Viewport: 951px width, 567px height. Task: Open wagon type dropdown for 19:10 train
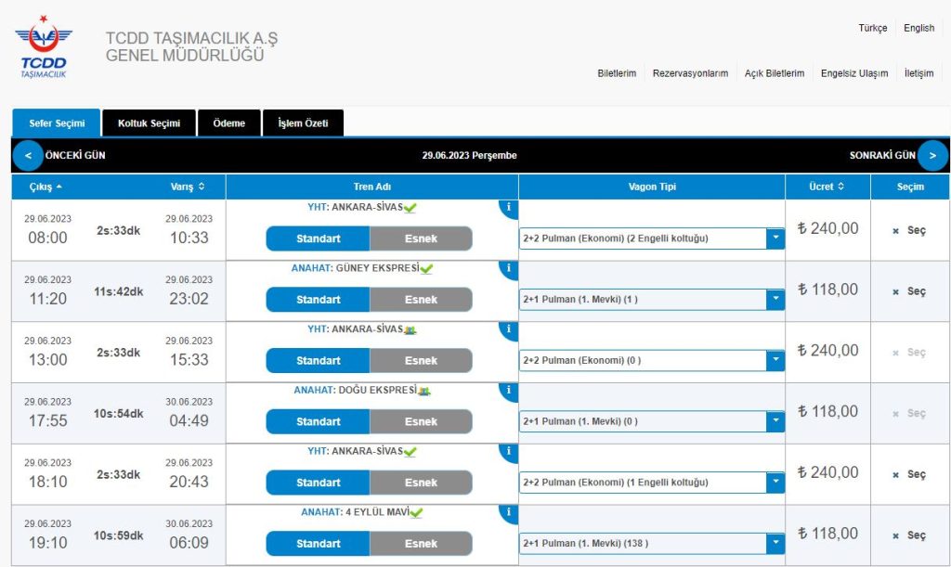[775, 544]
